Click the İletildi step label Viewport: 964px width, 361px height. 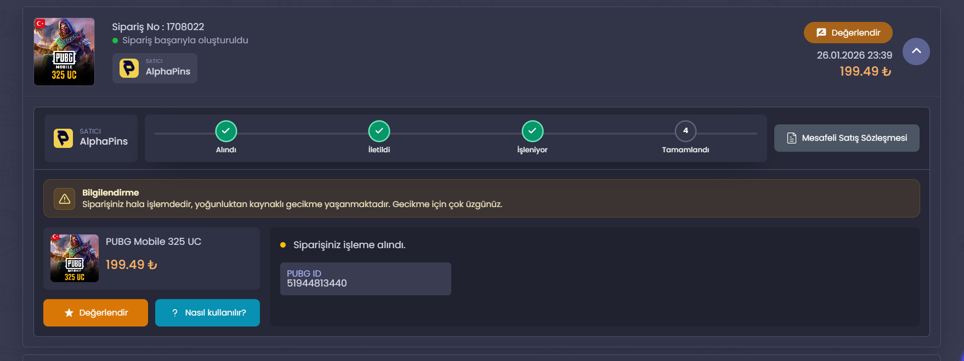click(x=379, y=150)
